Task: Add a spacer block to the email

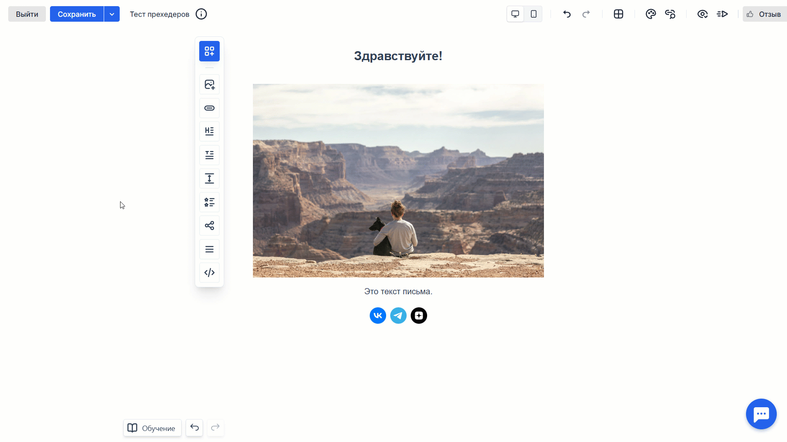Action: [209, 178]
